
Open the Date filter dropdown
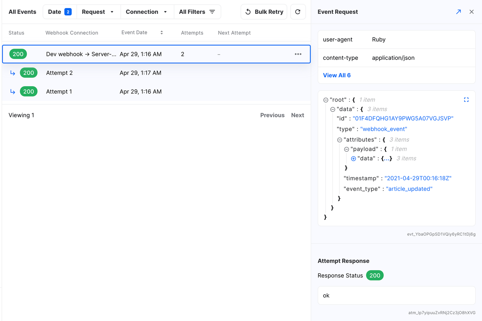click(x=59, y=11)
